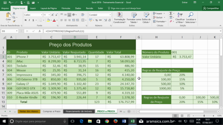
Task: Click the Clear eraser icon
Action: pos(171,21)
